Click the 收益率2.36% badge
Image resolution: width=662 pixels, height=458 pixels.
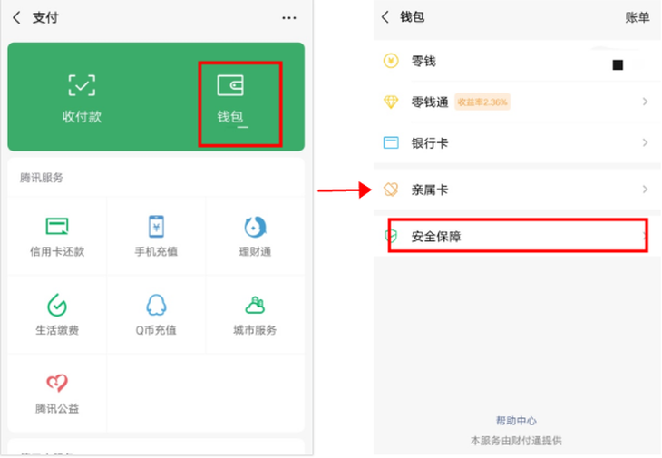pyautogui.click(x=482, y=102)
